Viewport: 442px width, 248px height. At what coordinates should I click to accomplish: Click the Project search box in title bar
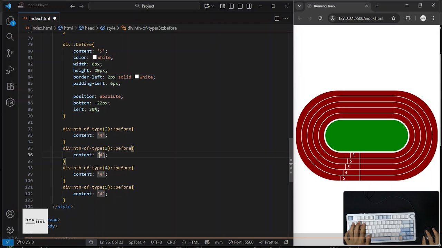point(144,6)
